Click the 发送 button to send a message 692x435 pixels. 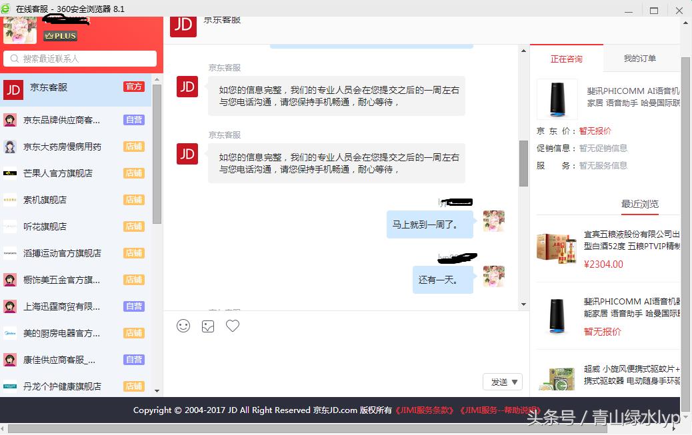point(499,382)
